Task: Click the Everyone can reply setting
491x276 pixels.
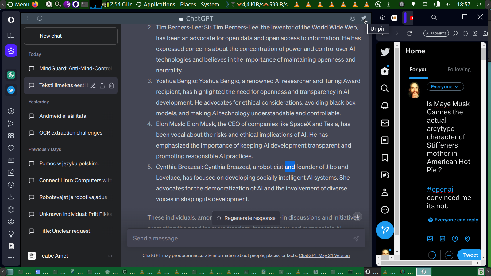Action: [x=453, y=220]
